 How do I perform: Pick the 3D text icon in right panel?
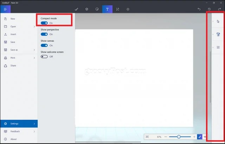(x=218, y=34)
